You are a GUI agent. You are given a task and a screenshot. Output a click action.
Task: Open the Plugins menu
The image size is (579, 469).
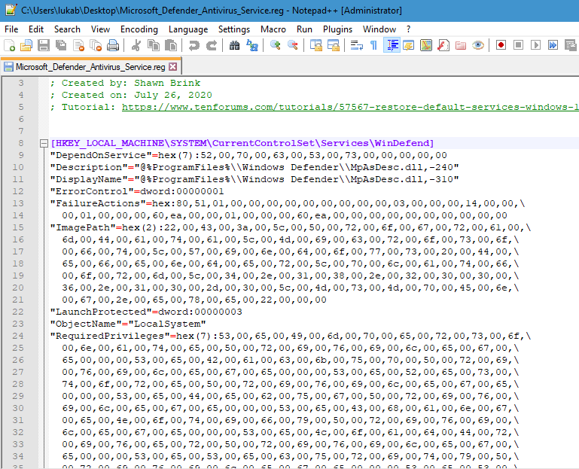(x=338, y=29)
